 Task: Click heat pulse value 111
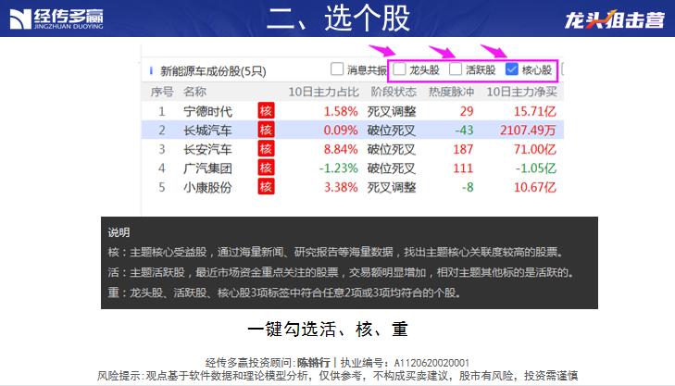(463, 168)
